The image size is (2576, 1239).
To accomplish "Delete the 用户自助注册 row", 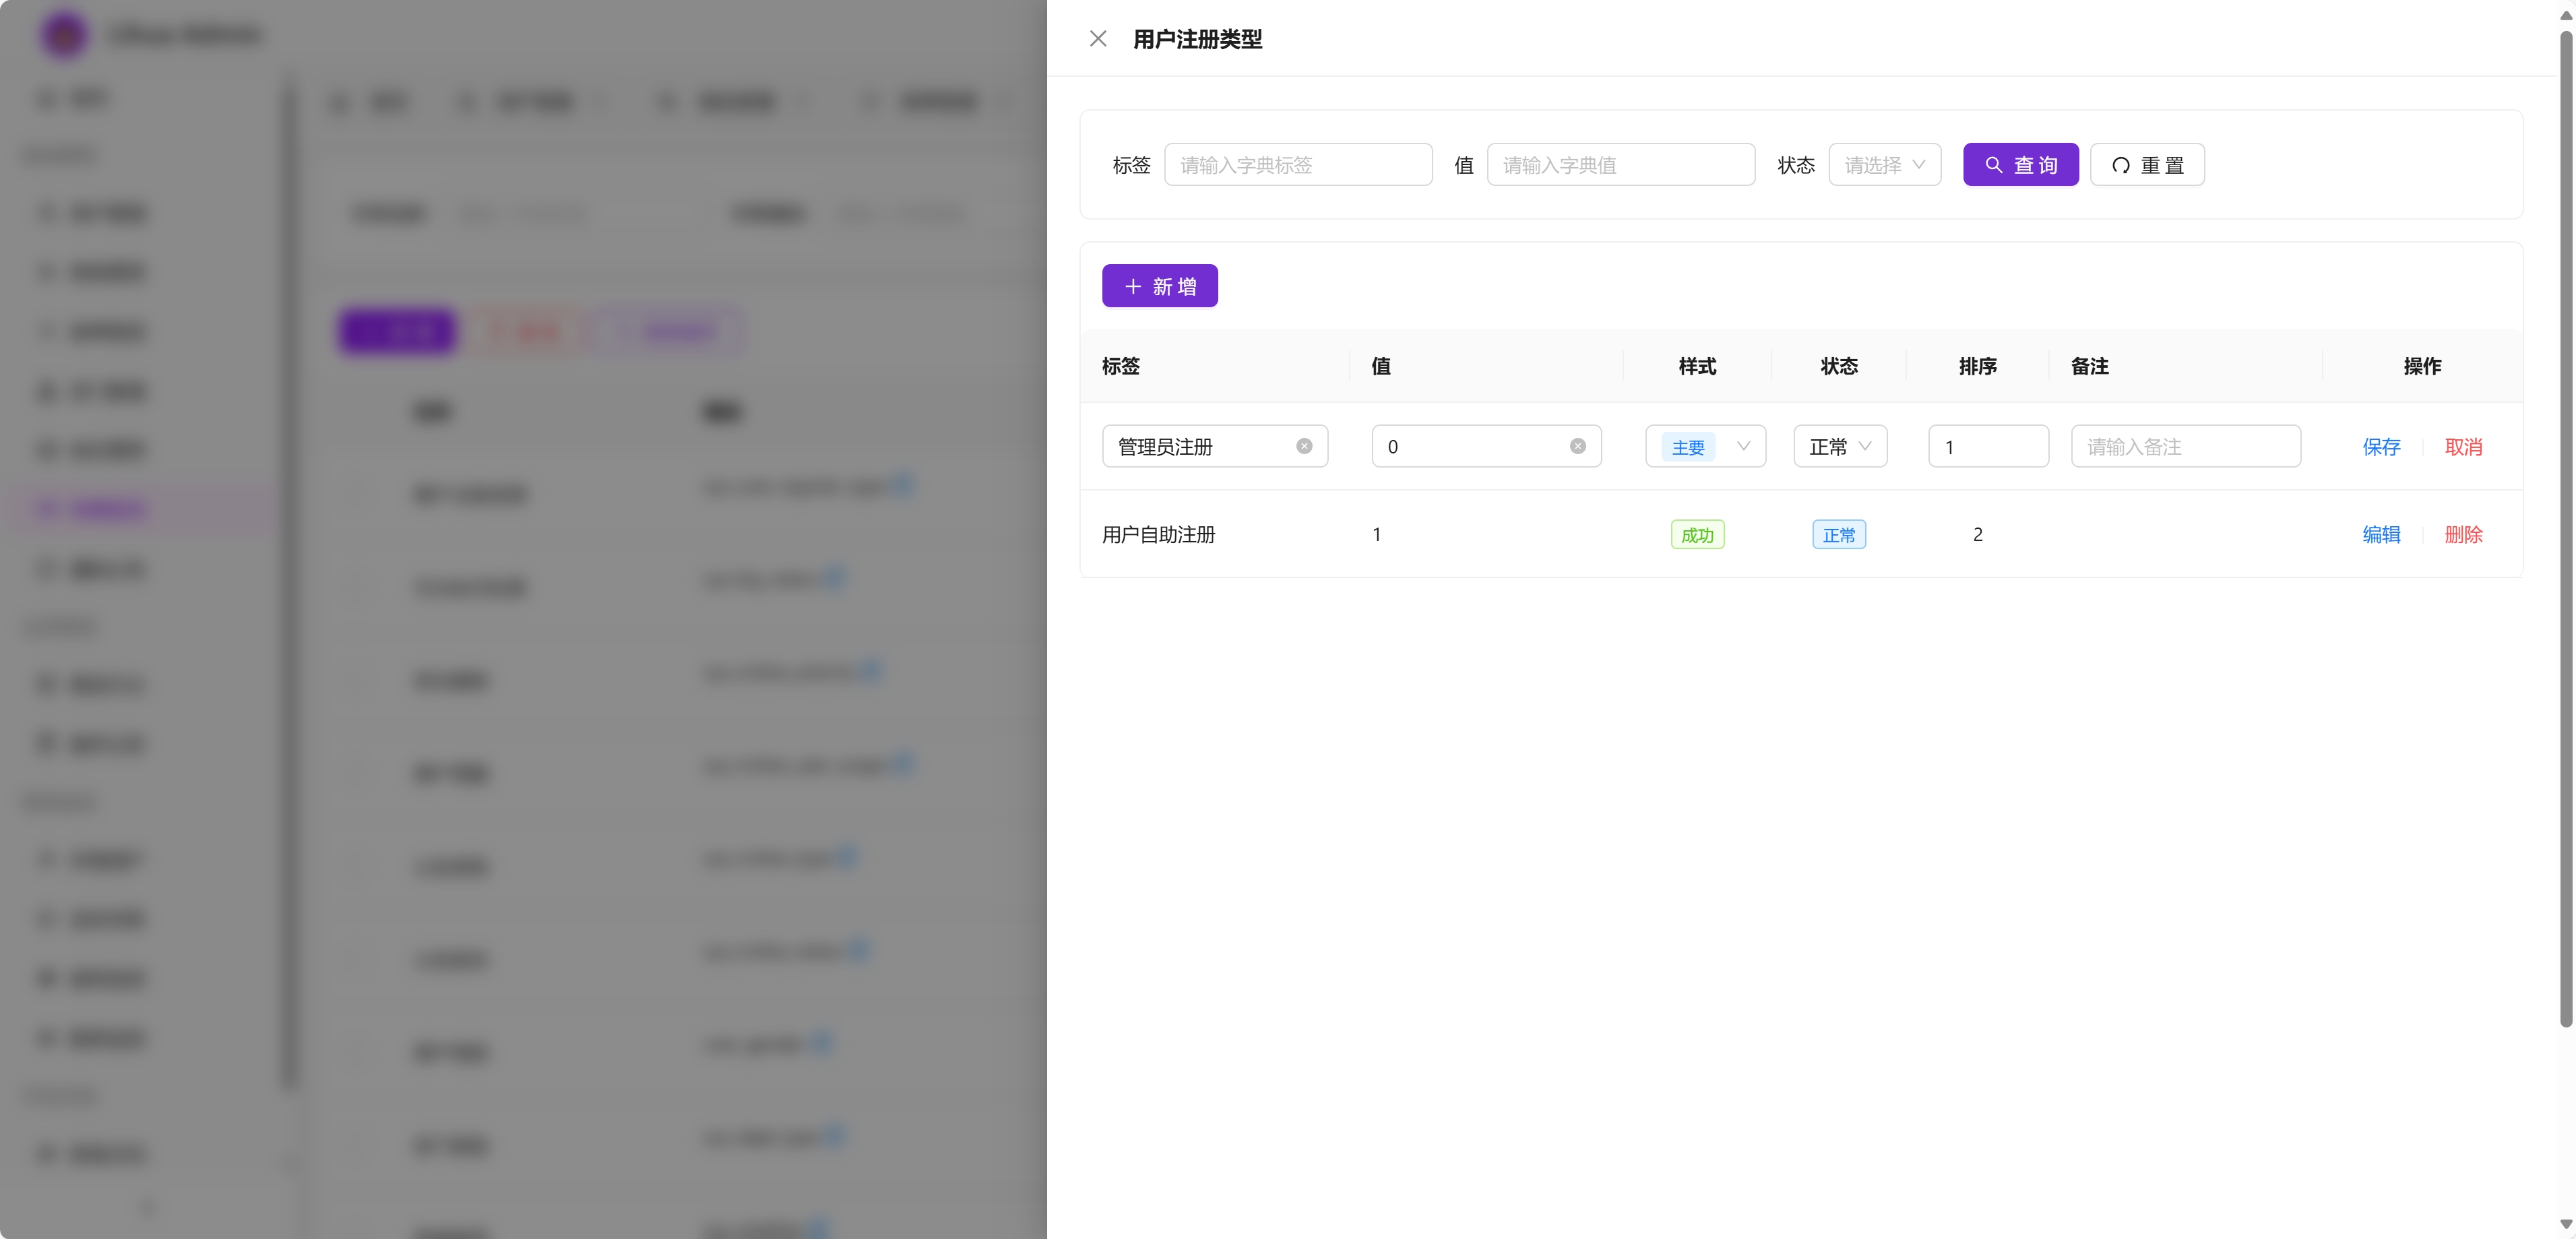I will coord(2463,534).
